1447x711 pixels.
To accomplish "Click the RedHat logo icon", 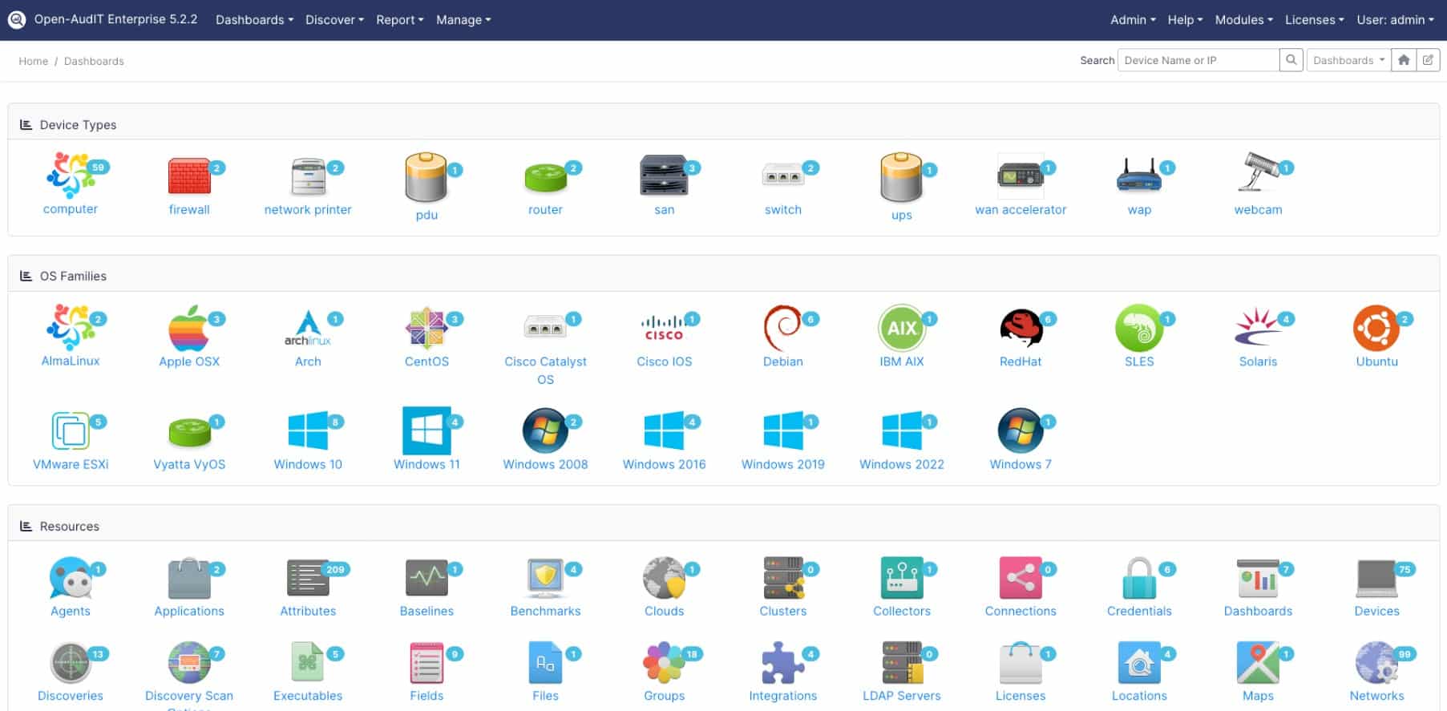I will (x=1021, y=328).
